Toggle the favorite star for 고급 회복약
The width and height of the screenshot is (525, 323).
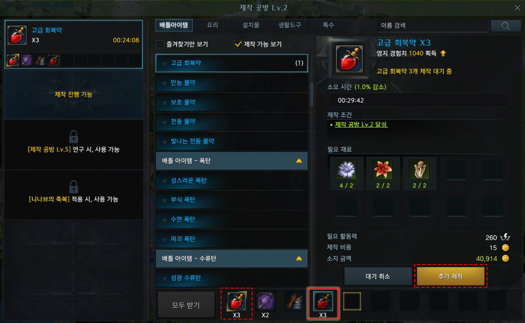(x=164, y=63)
